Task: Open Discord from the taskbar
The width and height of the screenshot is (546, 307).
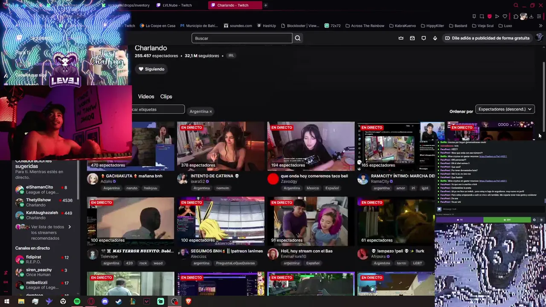Action: coord(105,301)
